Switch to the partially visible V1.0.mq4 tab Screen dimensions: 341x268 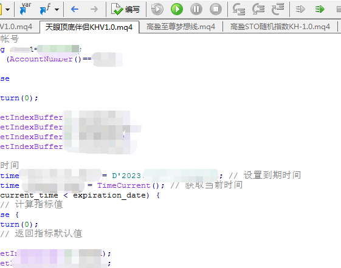(16, 27)
